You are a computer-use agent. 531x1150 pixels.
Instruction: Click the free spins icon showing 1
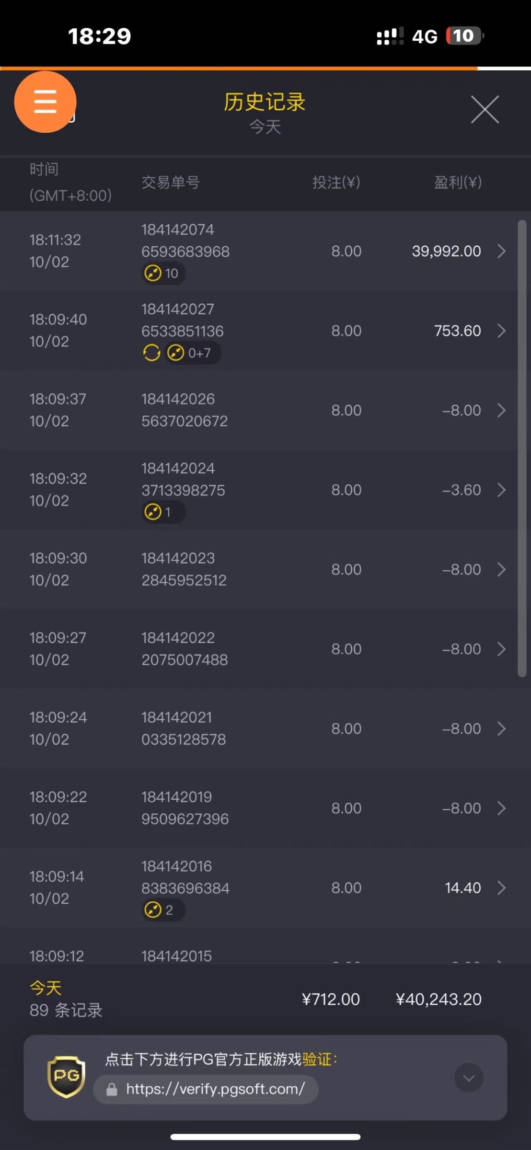(x=153, y=512)
